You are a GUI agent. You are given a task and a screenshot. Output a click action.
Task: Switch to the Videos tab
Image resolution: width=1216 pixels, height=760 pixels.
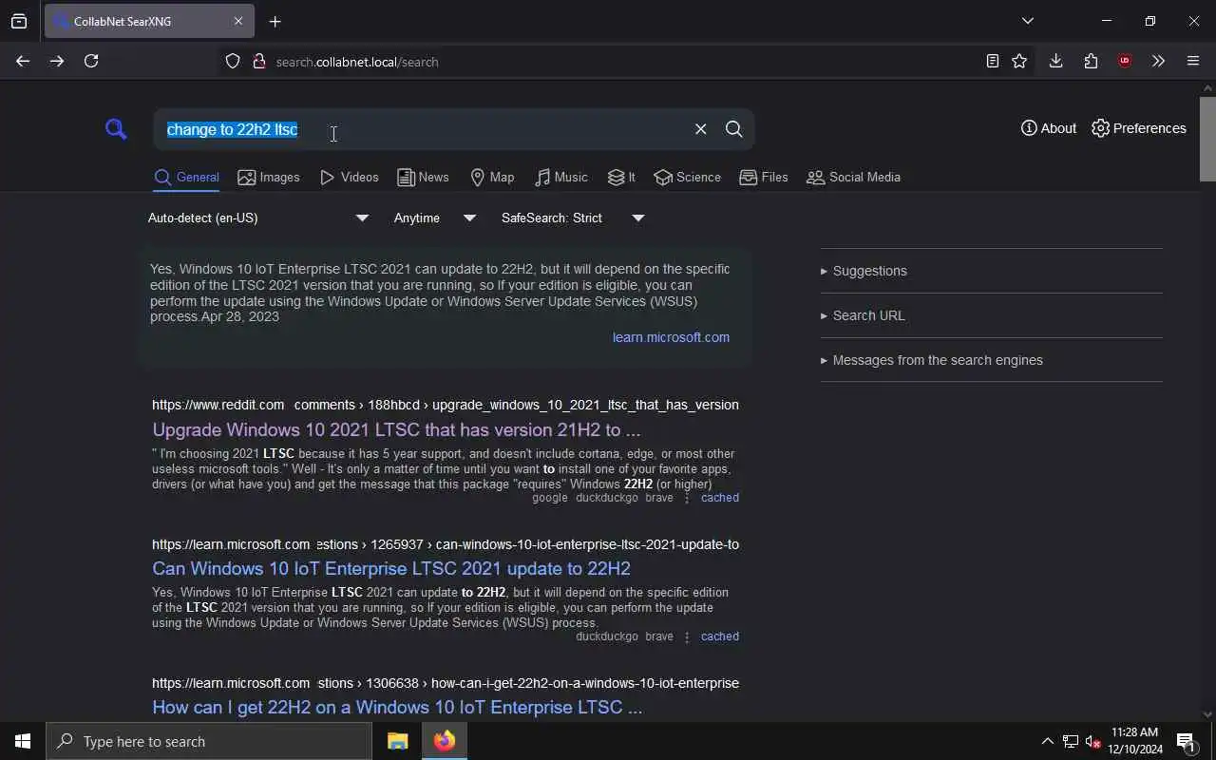point(349,178)
